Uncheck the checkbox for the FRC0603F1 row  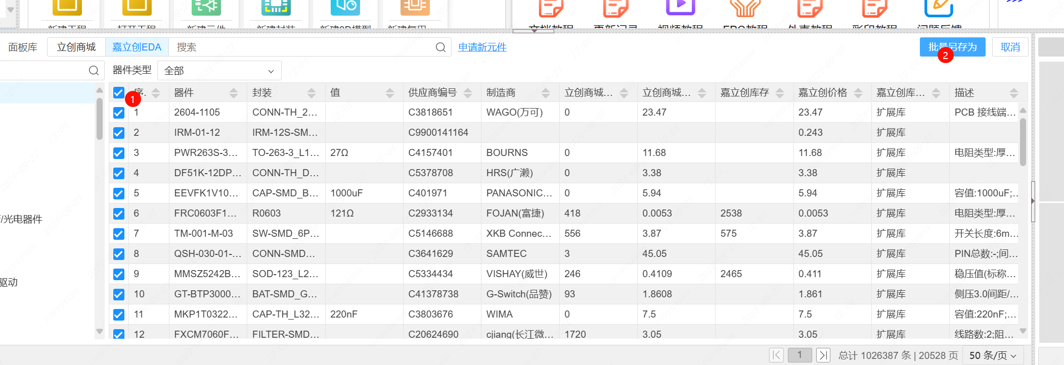(x=118, y=214)
